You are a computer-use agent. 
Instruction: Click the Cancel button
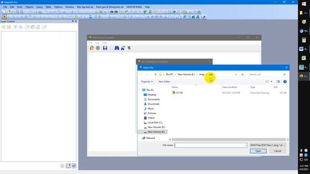click(x=278, y=151)
